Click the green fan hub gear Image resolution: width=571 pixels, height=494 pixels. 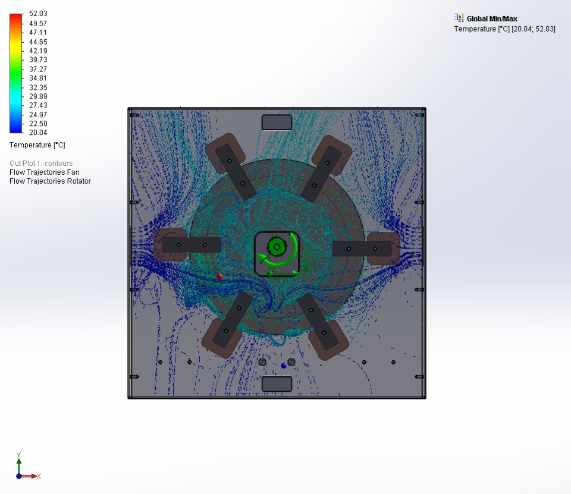coord(277,247)
